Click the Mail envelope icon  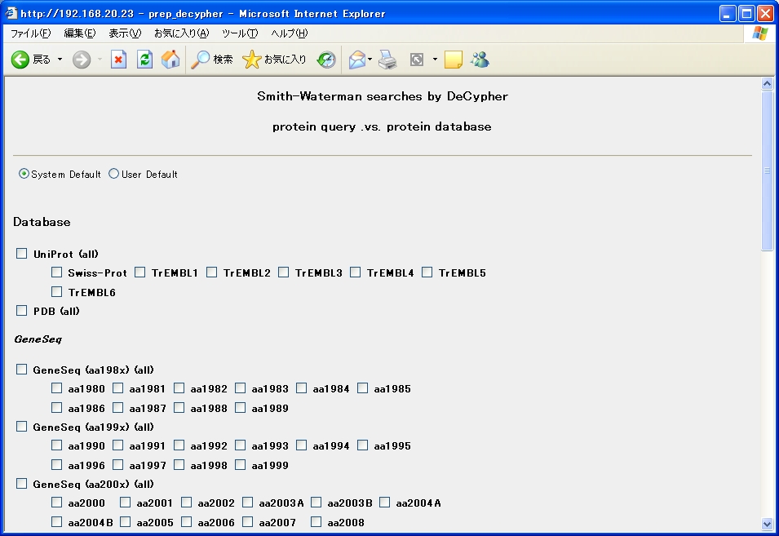tap(356, 60)
